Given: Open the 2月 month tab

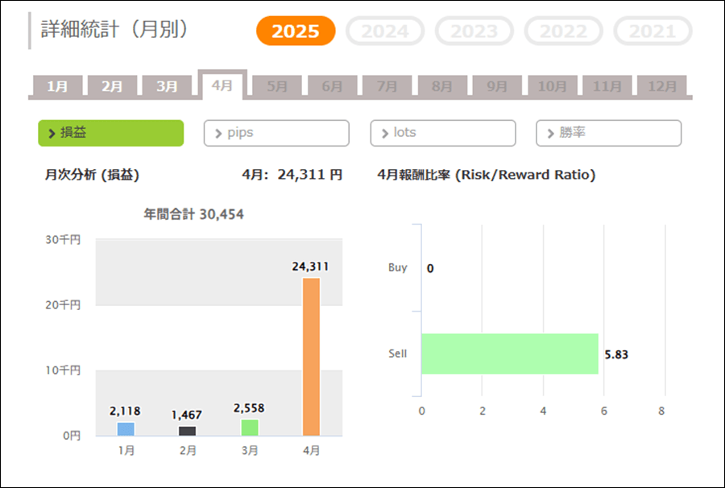Looking at the screenshot, I should [x=112, y=86].
